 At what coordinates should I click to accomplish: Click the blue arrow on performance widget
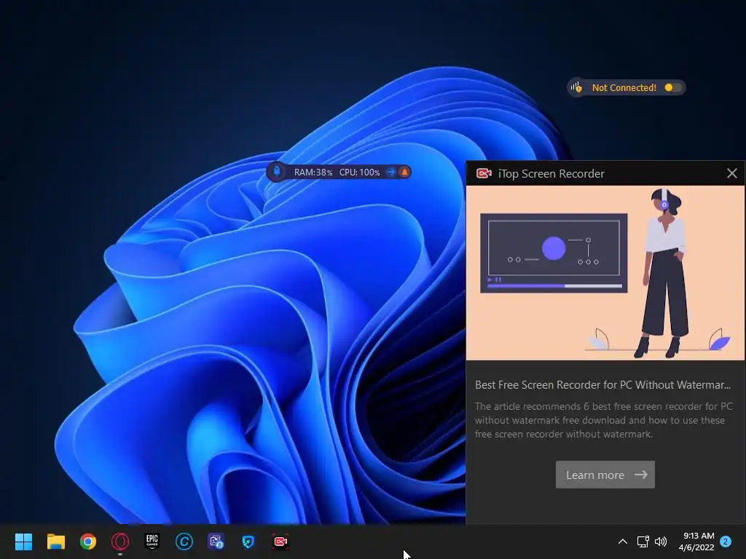390,172
